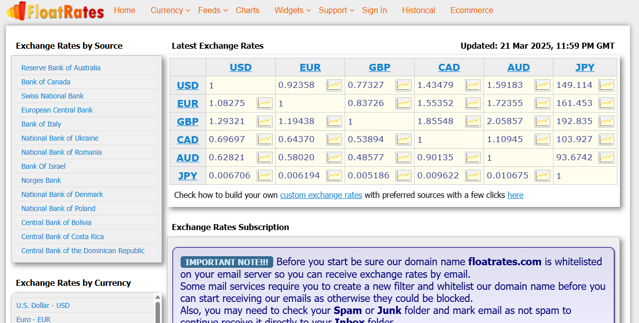Image resolution: width=639 pixels, height=323 pixels.
Task: Open chart icon for EUR to GBP rate
Action: [x=404, y=103]
